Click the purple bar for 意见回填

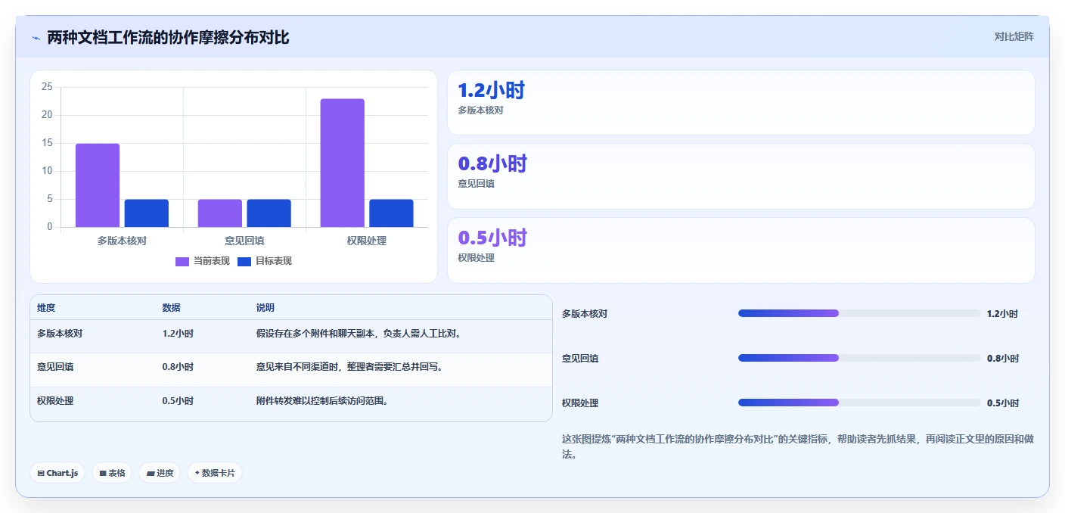[x=220, y=213]
